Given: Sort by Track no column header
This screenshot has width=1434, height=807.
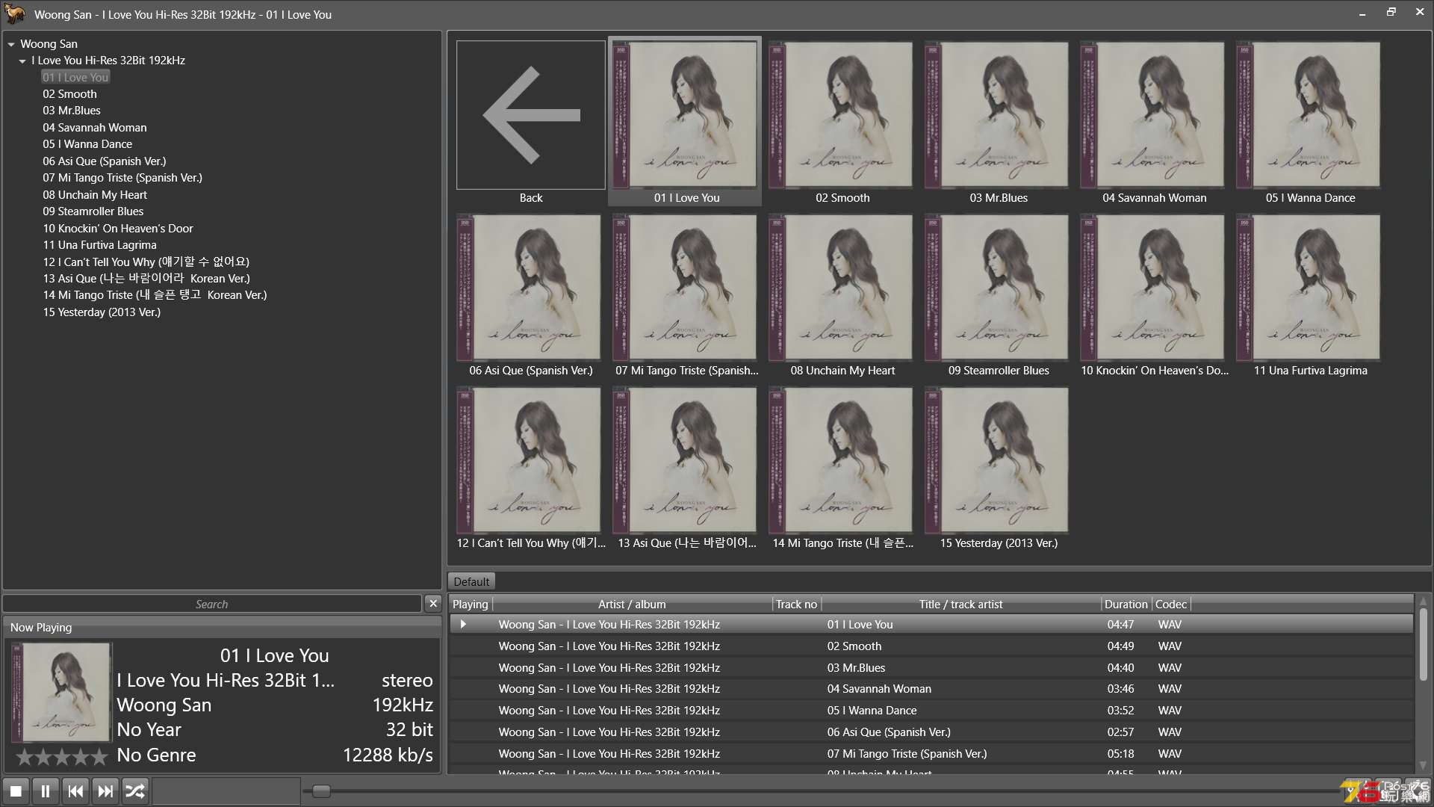Looking at the screenshot, I should point(796,604).
